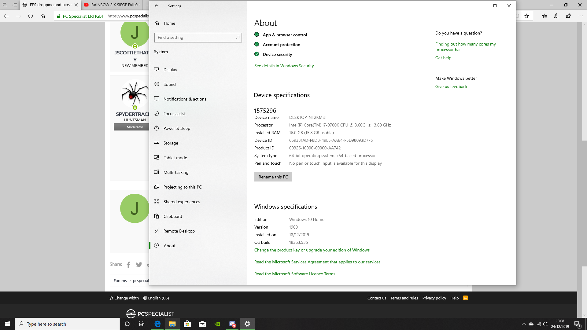The height and width of the screenshot is (330, 587).
Task: Click browser Back arrow button
Action: [6, 16]
